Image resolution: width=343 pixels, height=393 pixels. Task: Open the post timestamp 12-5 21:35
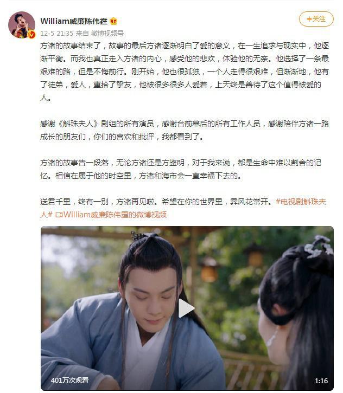(56, 33)
